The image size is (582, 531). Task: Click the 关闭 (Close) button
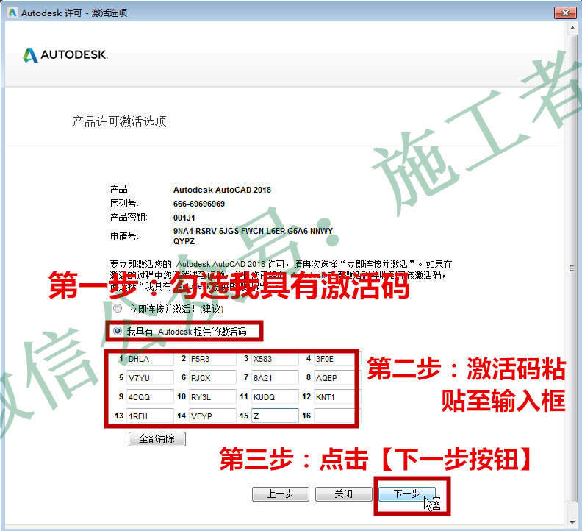[343, 493]
